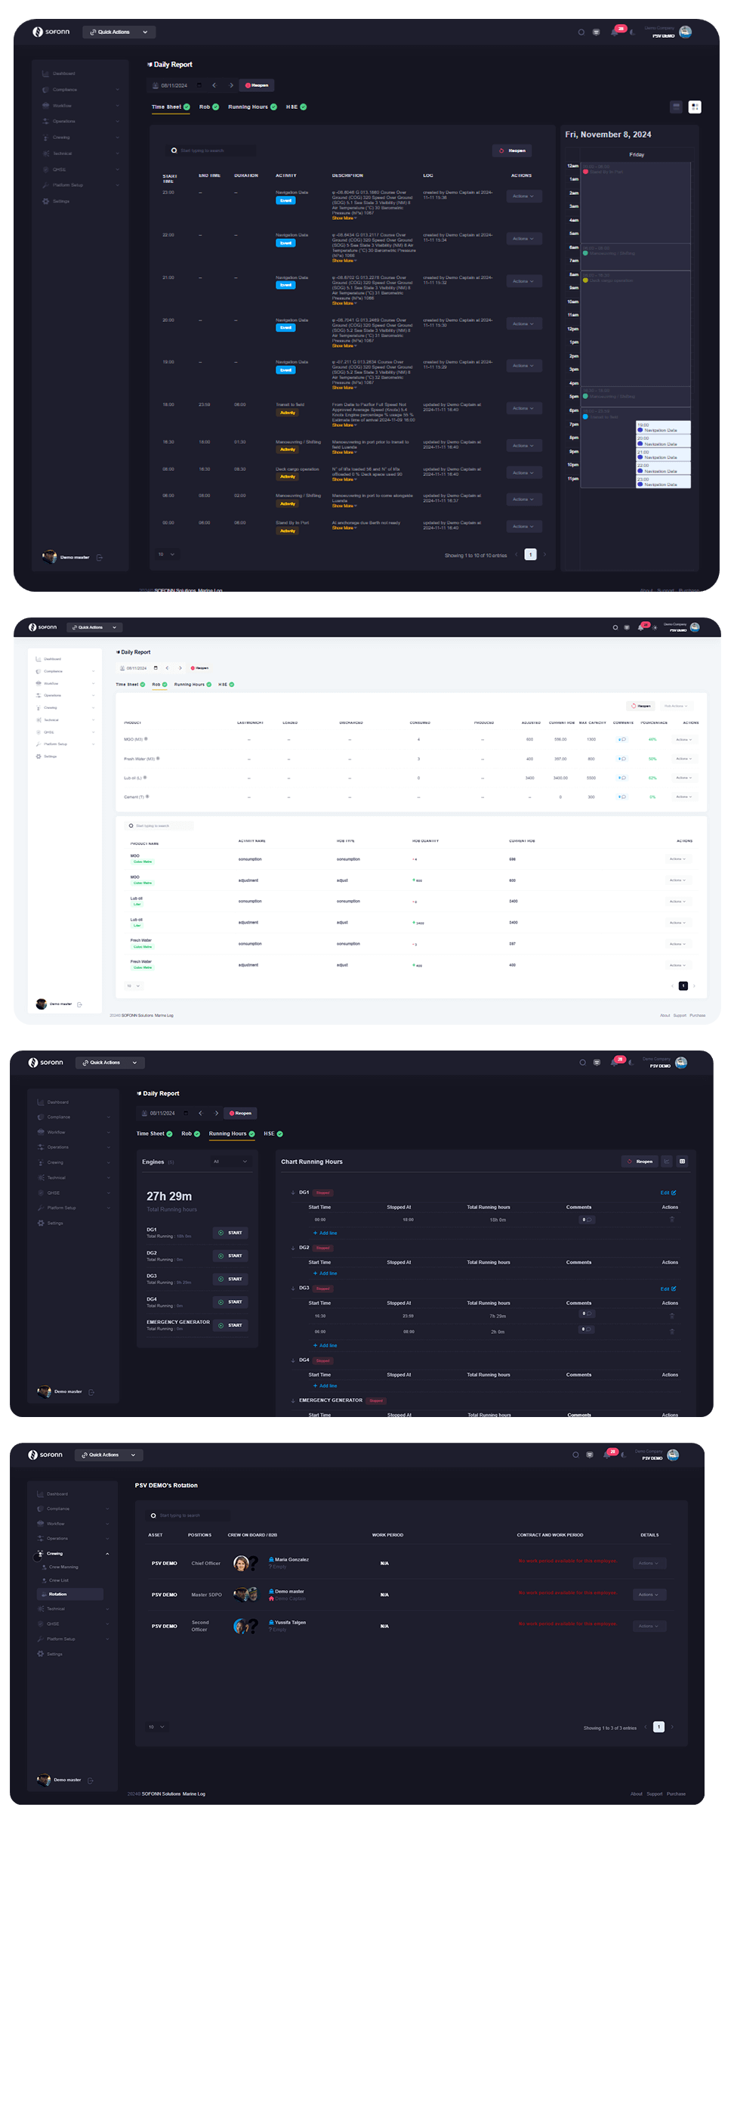Click the table view icon in Chart Running Hours

tap(682, 1162)
